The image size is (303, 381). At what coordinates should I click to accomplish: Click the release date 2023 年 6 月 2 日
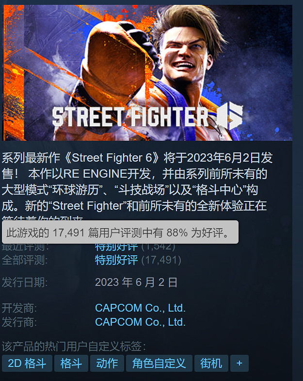pyautogui.click(x=136, y=282)
